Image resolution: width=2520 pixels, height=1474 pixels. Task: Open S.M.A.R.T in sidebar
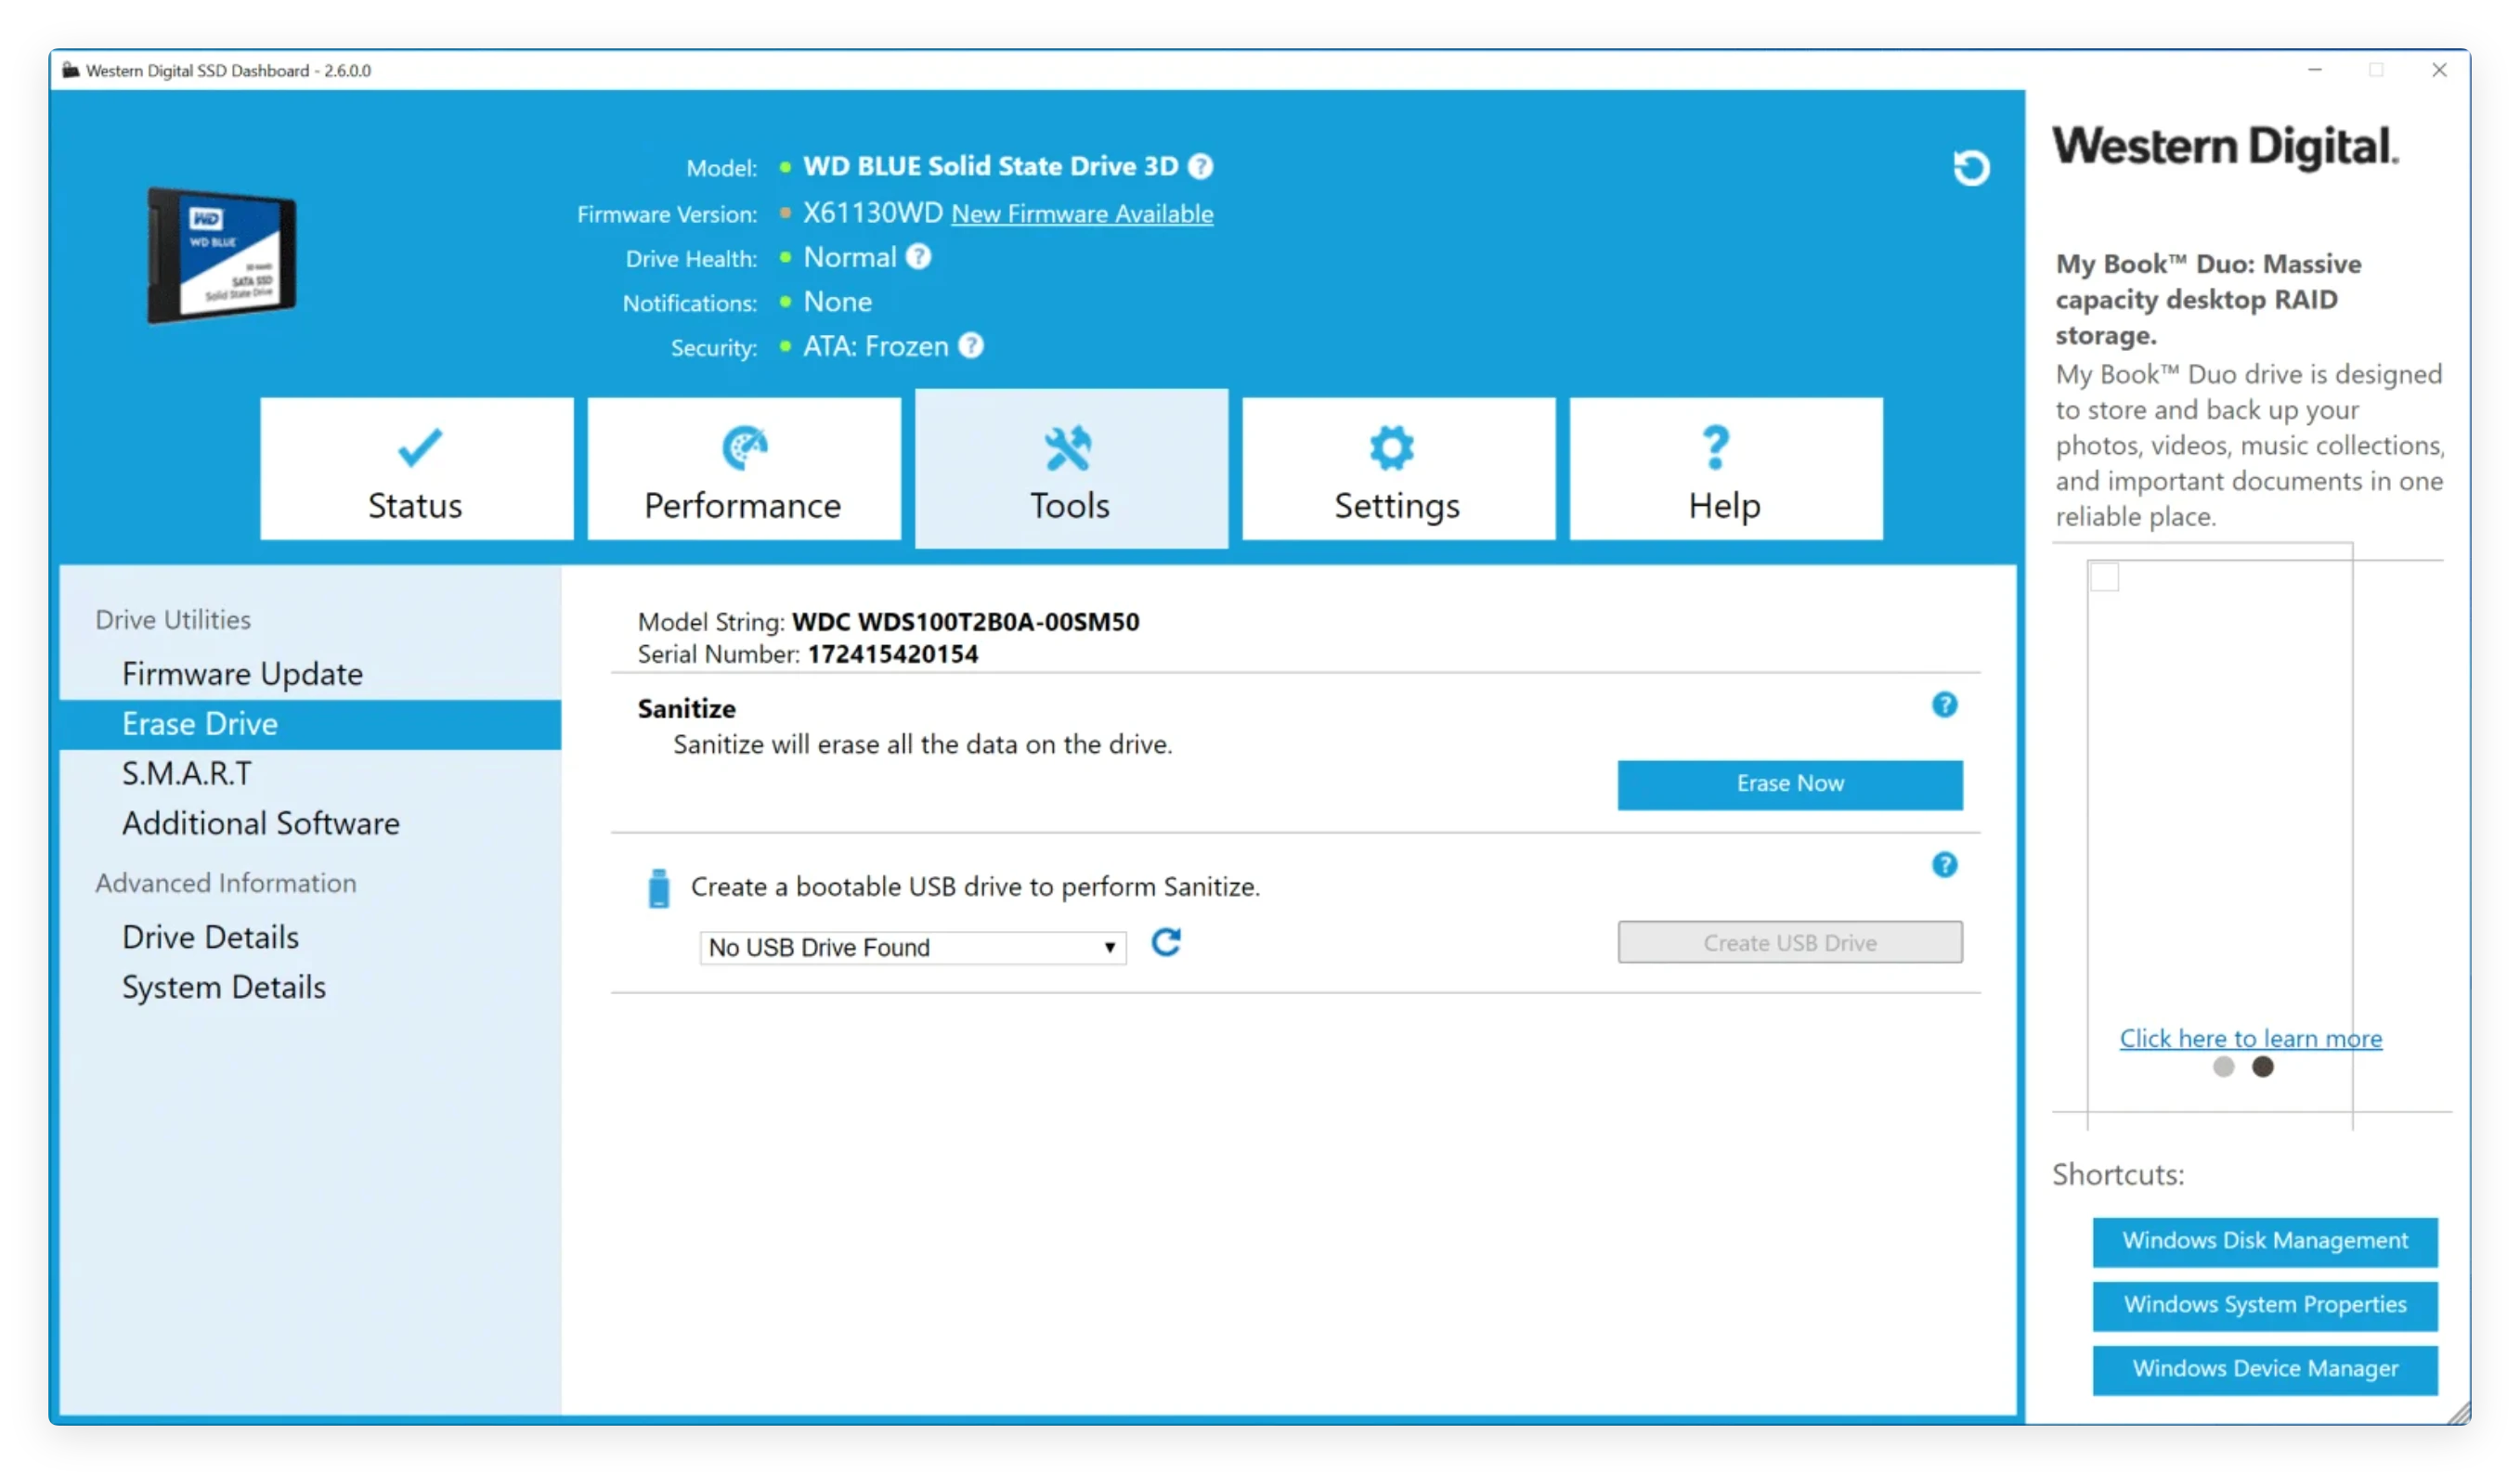pos(310,774)
